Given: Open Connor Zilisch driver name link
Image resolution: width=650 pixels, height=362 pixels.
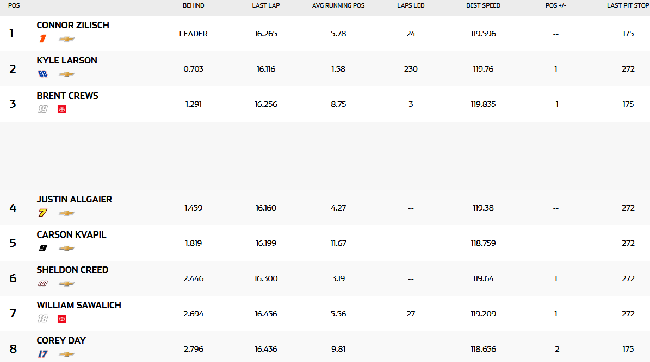Looking at the screenshot, I should (73, 25).
